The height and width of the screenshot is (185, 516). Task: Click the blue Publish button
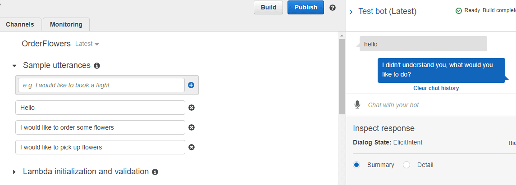coord(306,8)
